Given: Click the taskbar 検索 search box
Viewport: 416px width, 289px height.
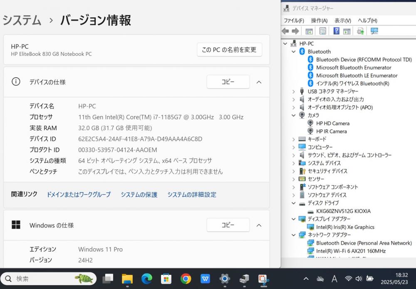Looking at the screenshot, I should click(48, 279).
